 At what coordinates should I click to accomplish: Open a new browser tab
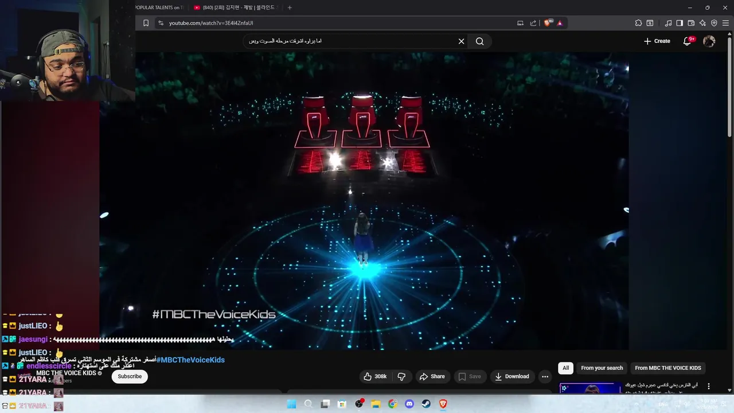pos(290,7)
